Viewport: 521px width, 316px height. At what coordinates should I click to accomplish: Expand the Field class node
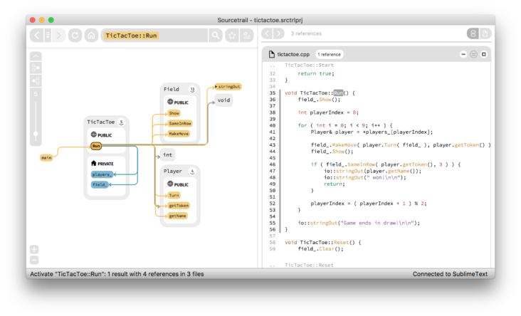[x=192, y=90]
